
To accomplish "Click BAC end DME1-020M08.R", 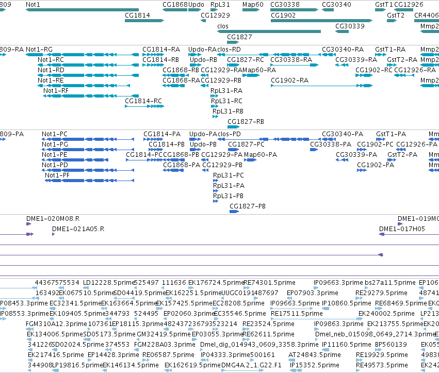I will pos(28,224).
